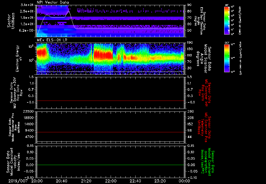This screenshot has width=266, height=184.
Task: Click the red line in MU Scanner +30V panel
Action: click(x=110, y=101)
